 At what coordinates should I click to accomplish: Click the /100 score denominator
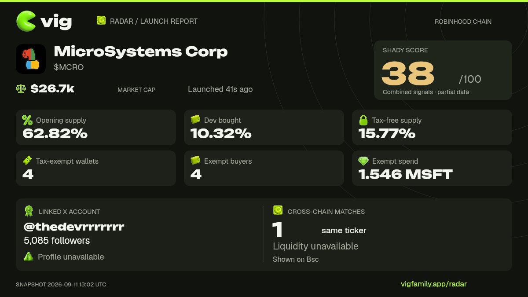[470, 79]
